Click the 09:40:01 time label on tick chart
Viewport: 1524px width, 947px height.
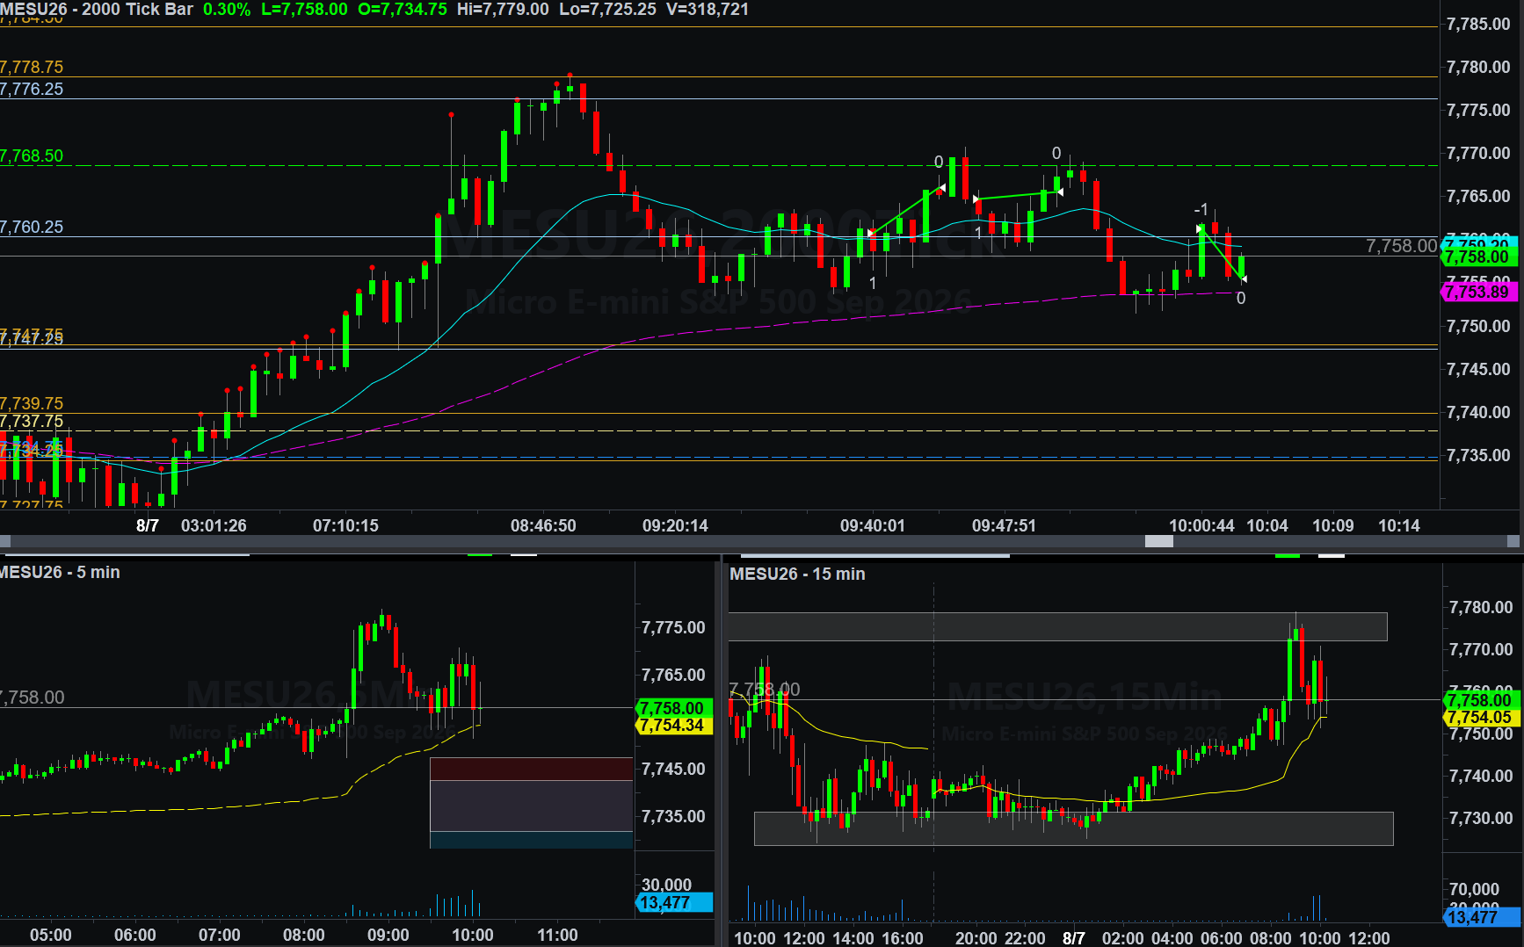(x=872, y=525)
